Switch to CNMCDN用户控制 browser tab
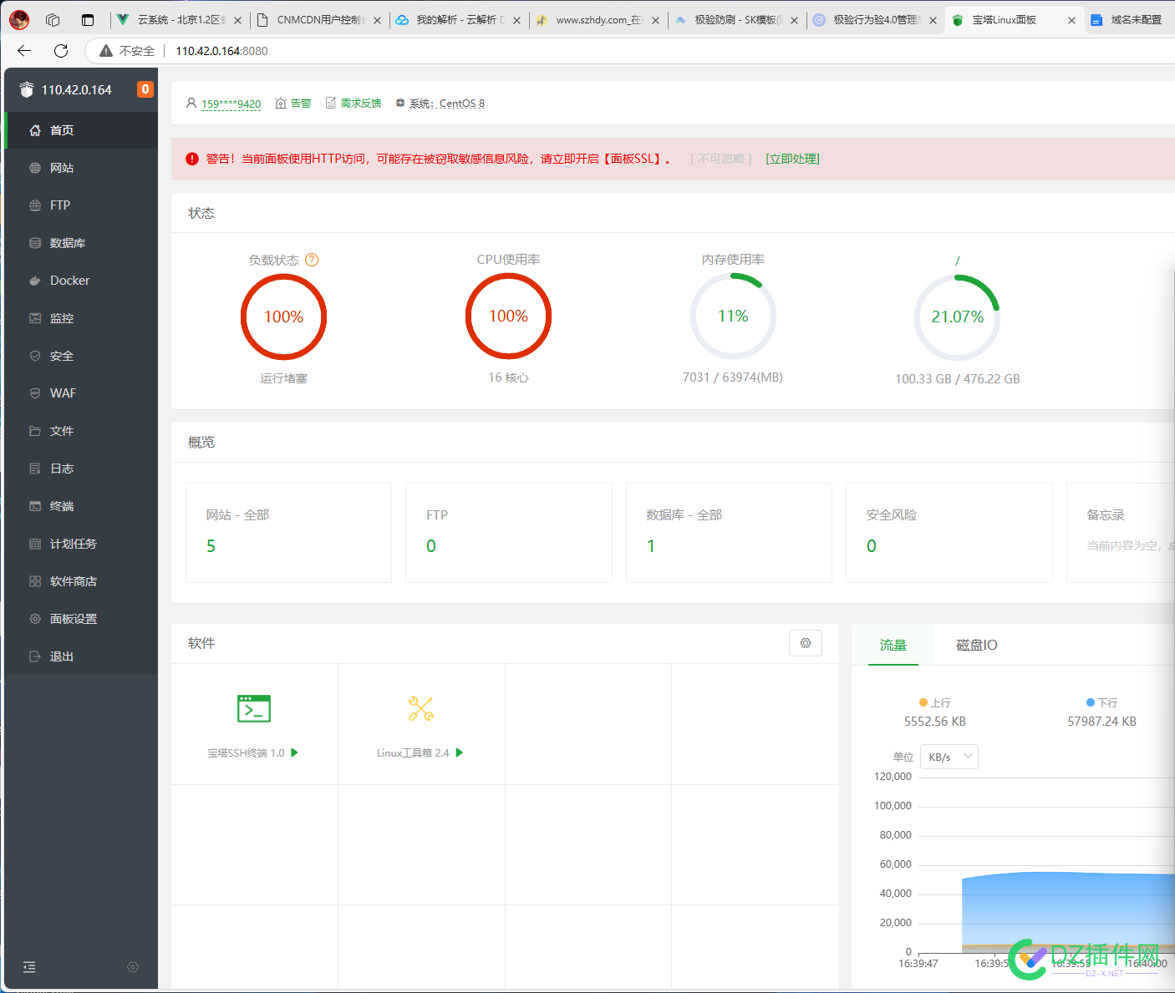This screenshot has width=1175, height=993. [x=319, y=20]
